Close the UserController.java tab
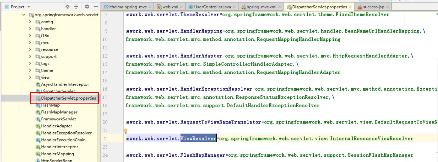 (234, 7)
